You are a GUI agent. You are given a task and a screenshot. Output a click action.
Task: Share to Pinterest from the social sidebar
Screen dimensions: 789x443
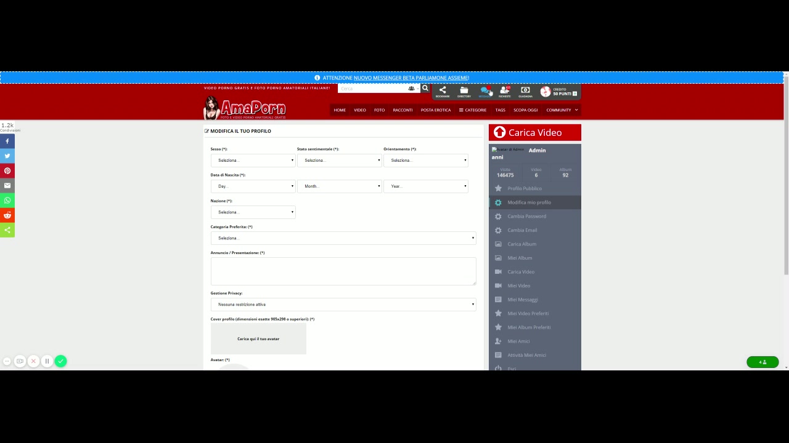pyautogui.click(x=7, y=171)
